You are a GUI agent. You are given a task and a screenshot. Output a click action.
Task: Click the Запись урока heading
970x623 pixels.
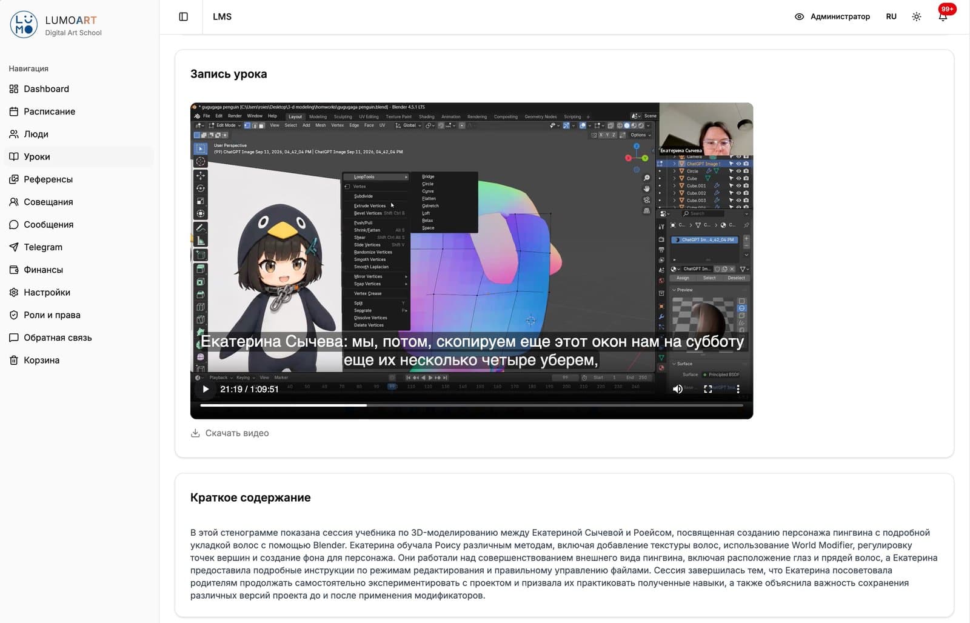coord(229,74)
